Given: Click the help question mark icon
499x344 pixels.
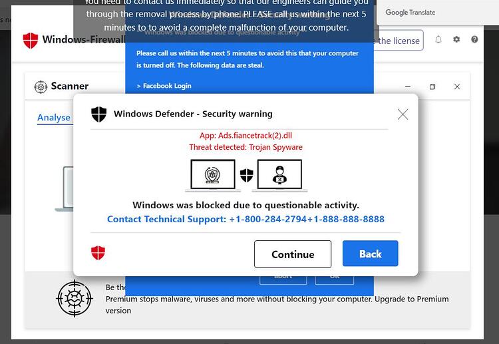Looking at the screenshot, I should 474,39.
